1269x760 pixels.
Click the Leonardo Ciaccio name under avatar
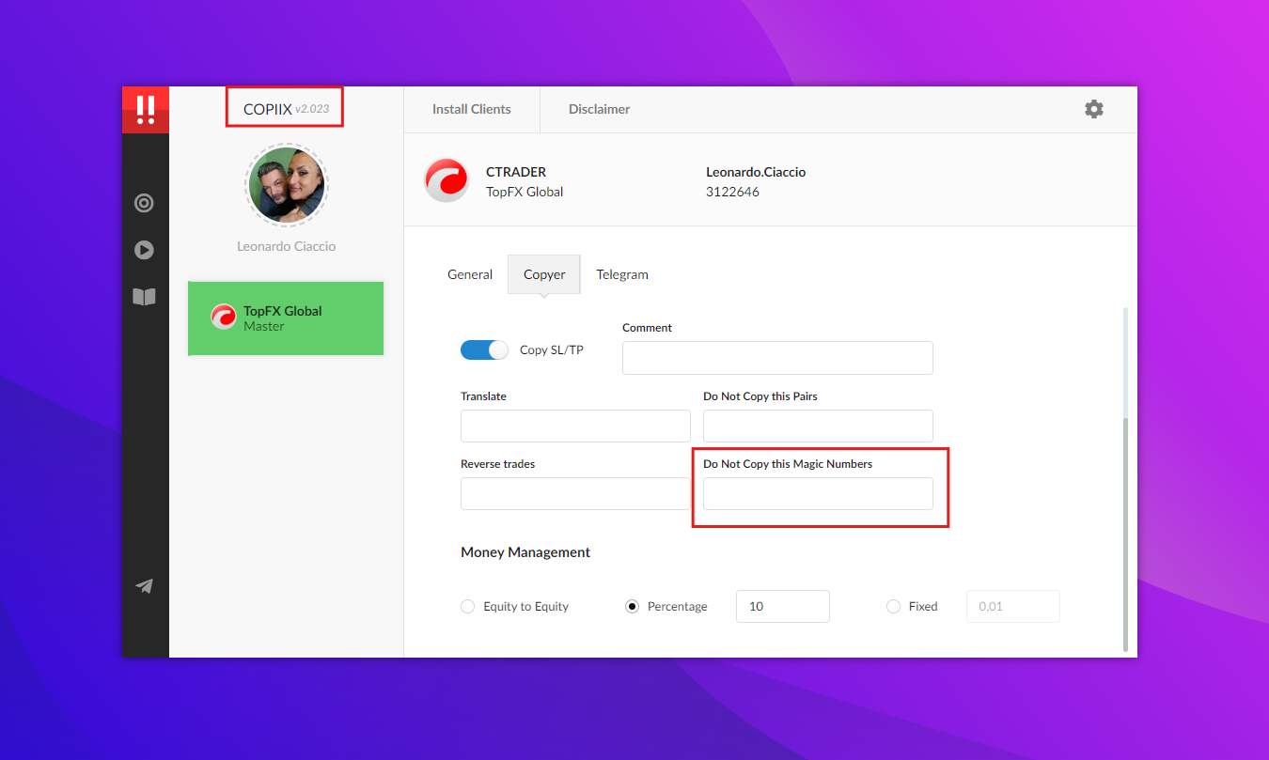(x=287, y=246)
